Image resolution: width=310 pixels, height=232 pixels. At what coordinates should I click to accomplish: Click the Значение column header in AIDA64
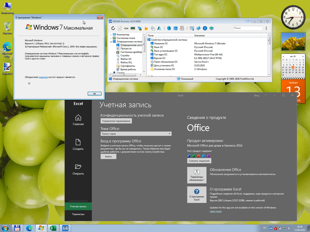point(227,35)
